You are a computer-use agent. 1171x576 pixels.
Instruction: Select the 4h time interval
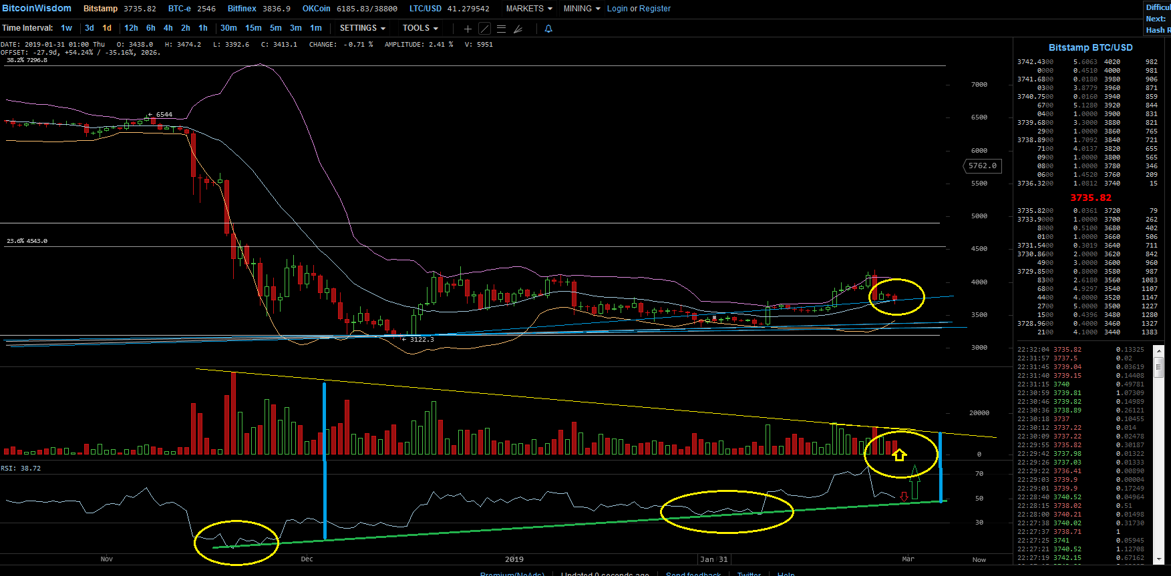click(168, 28)
